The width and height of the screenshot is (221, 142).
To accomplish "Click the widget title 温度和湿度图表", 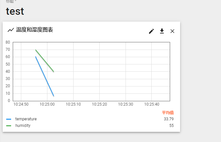I will tap(35, 30).
